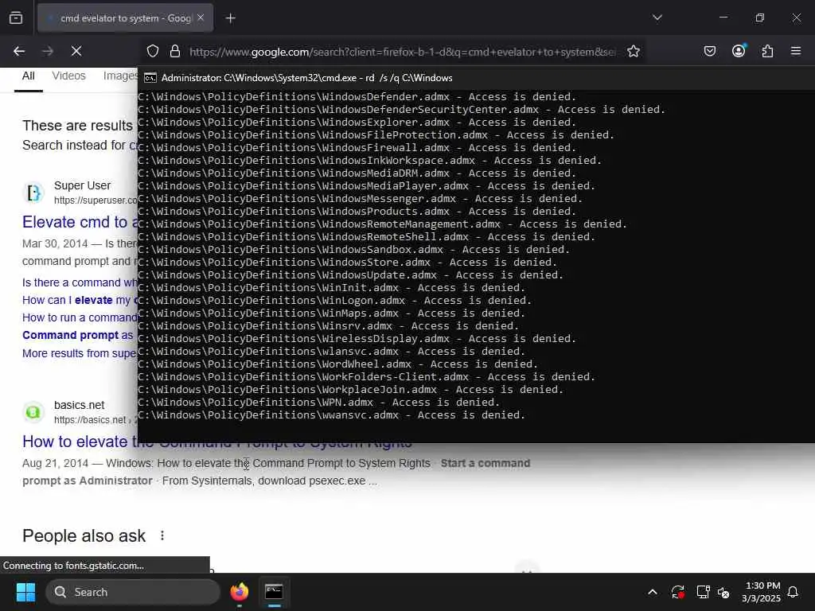Select the All search results tab
Screen dimensions: 815x611
[29, 76]
